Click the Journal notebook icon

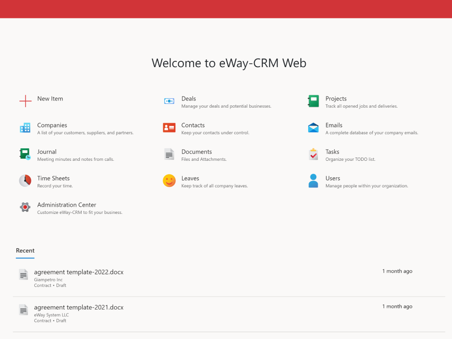25,154
